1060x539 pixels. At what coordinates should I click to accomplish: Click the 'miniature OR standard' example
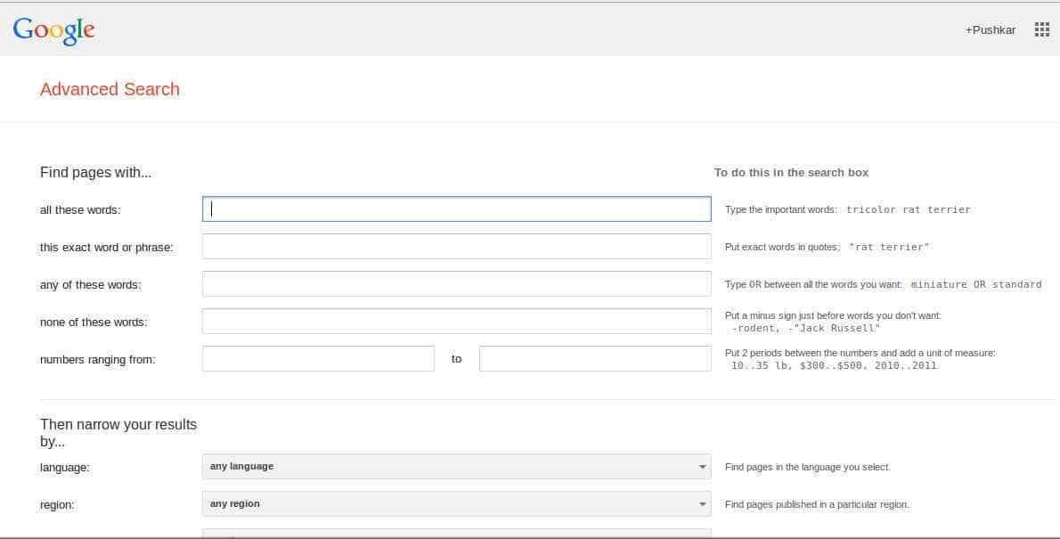point(976,285)
